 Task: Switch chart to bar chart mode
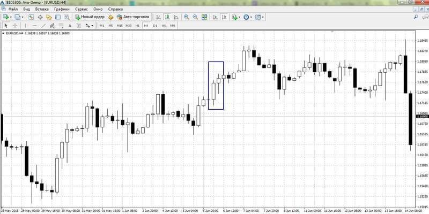click(158, 17)
